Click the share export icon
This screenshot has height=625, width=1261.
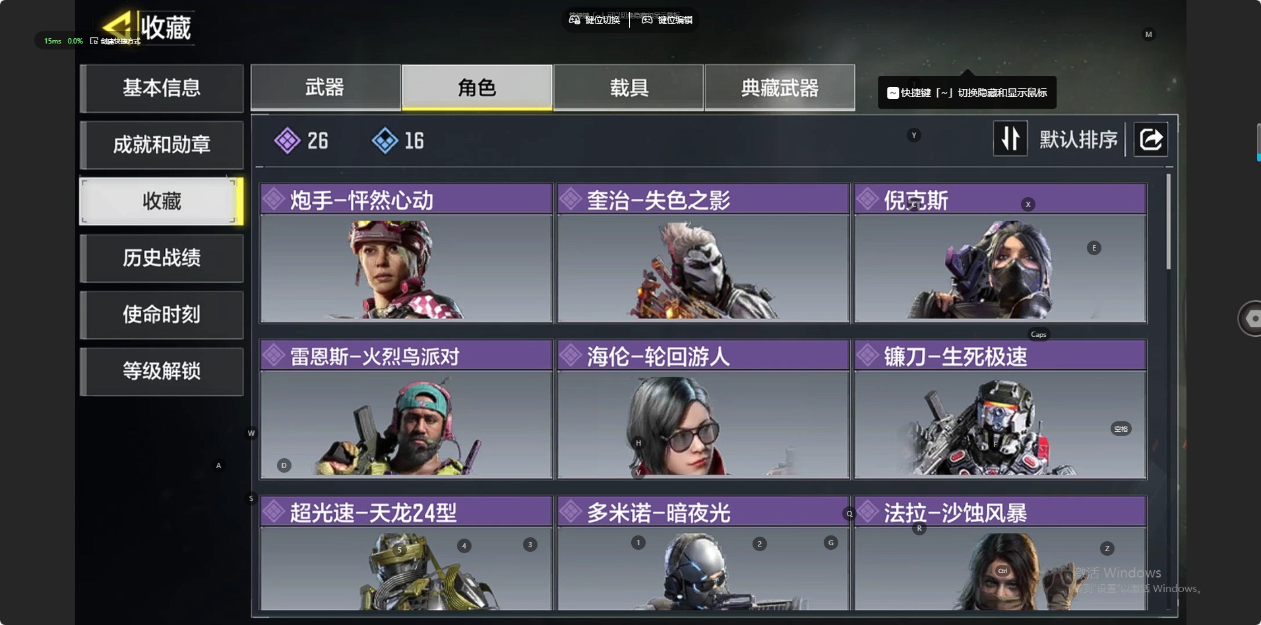(1151, 139)
